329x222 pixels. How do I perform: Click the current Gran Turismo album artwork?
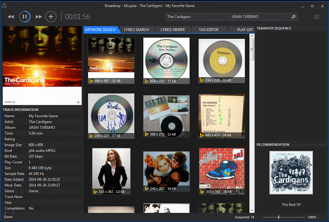point(42,65)
